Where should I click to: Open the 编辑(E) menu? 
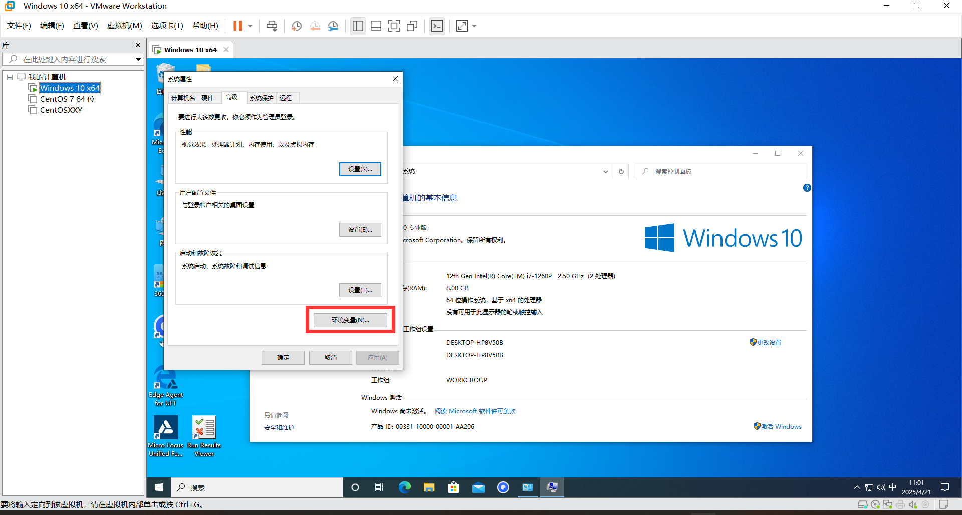[x=52, y=26]
